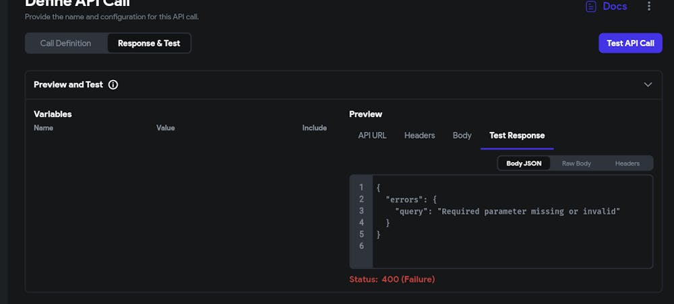Click line number 1 in response editor

[x=361, y=188]
